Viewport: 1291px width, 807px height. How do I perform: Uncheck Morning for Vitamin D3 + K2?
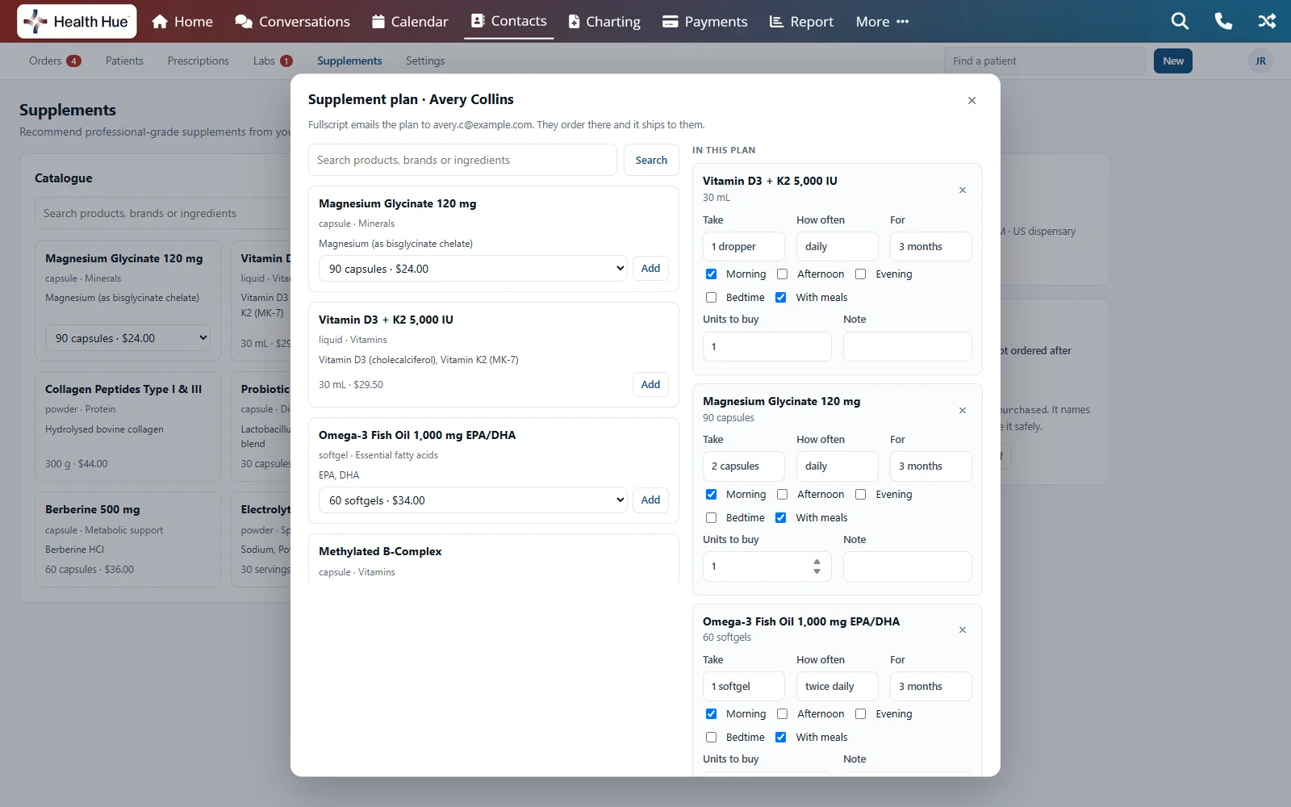tap(711, 274)
